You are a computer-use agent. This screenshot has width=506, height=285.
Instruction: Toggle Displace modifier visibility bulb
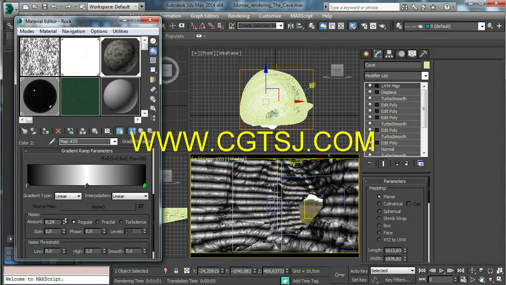(x=370, y=92)
